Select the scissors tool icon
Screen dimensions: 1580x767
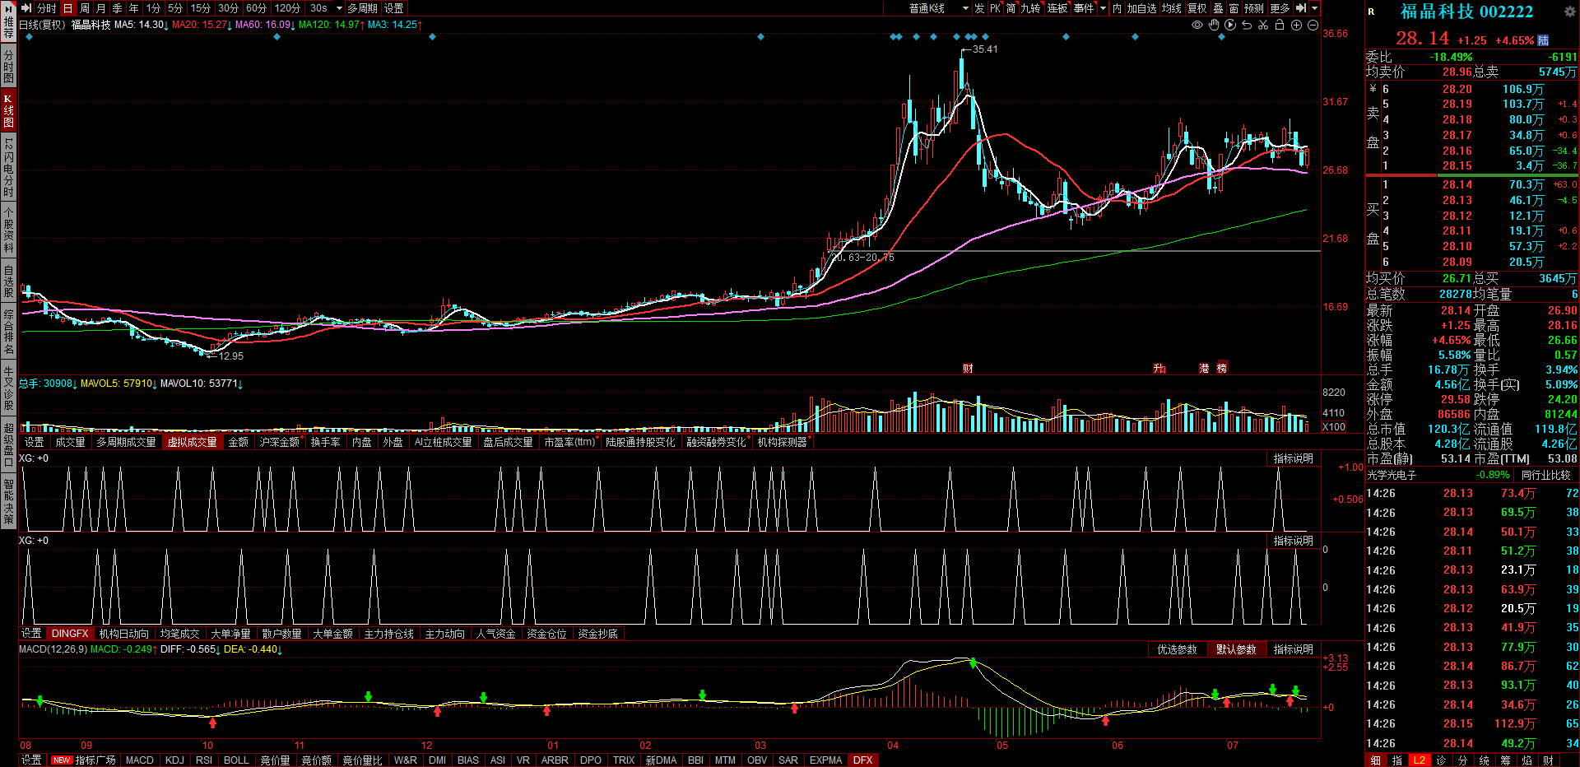tap(1263, 26)
